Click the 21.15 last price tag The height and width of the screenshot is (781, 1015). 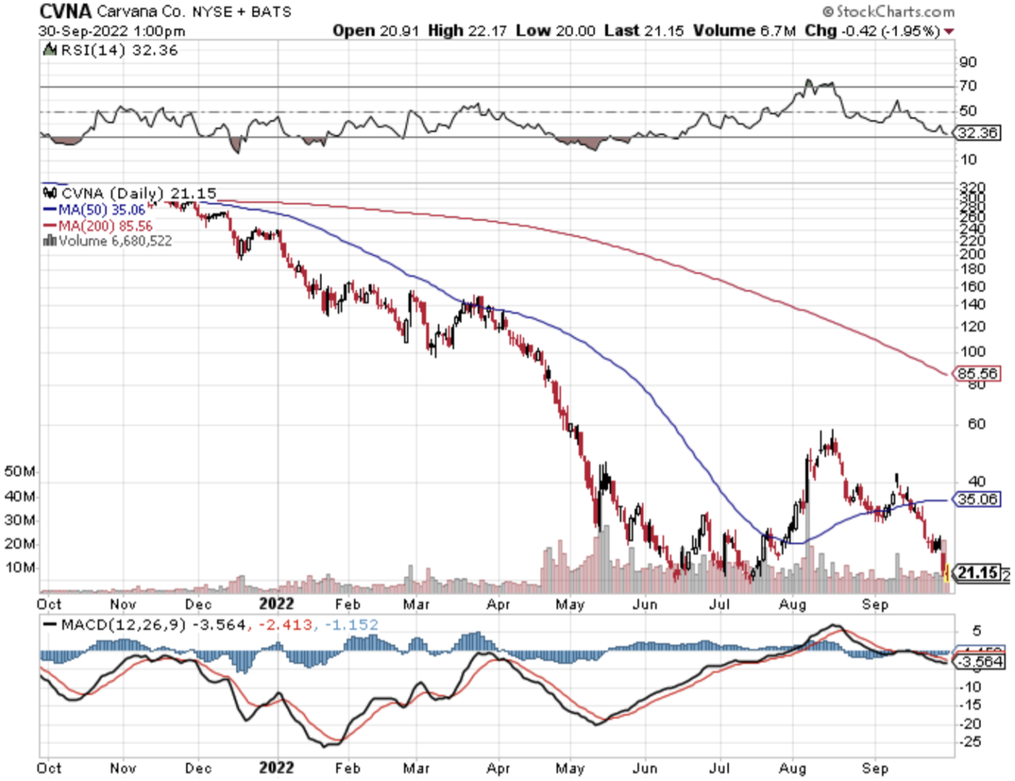(x=977, y=573)
